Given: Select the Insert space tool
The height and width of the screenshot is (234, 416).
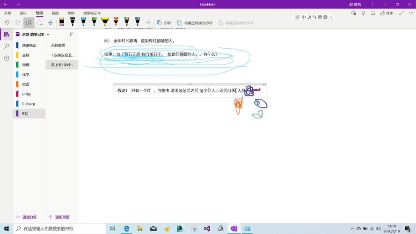Looking at the screenshot, I should click(x=51, y=23).
